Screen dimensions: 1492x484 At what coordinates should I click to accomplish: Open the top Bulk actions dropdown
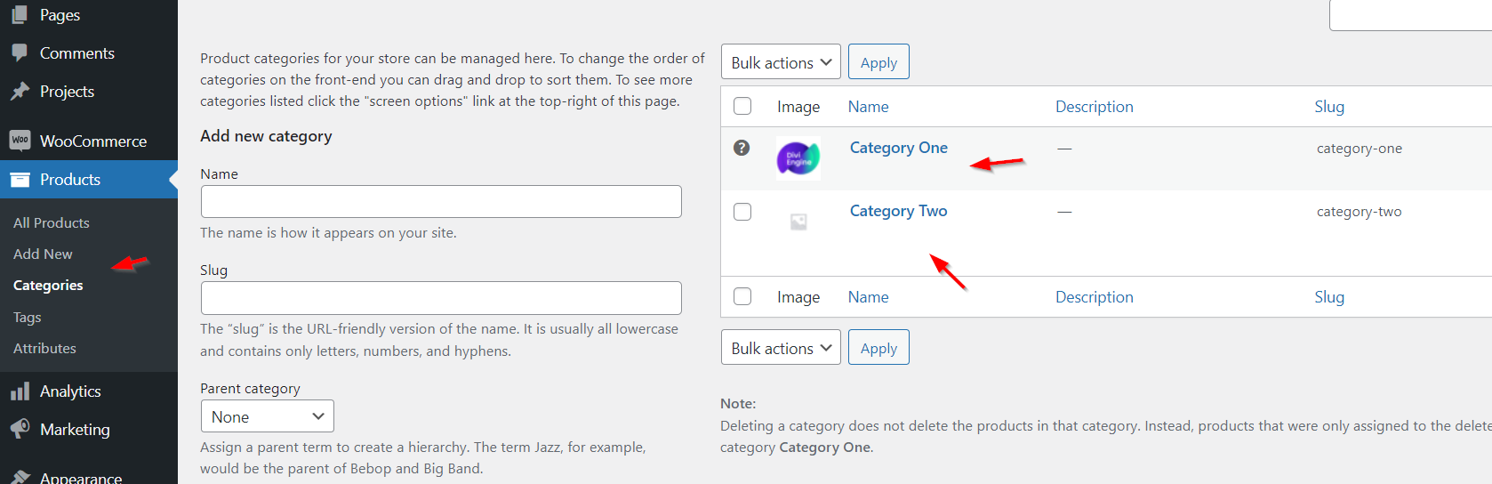(781, 62)
